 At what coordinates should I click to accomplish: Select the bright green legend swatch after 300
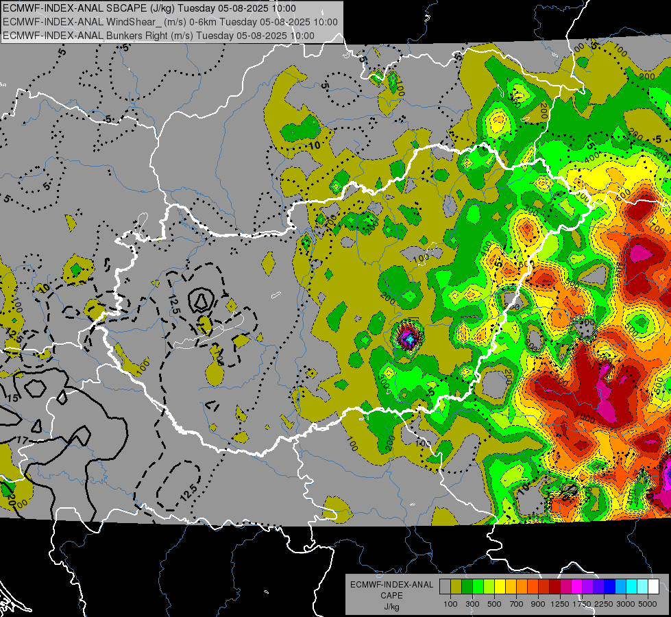tap(478, 587)
